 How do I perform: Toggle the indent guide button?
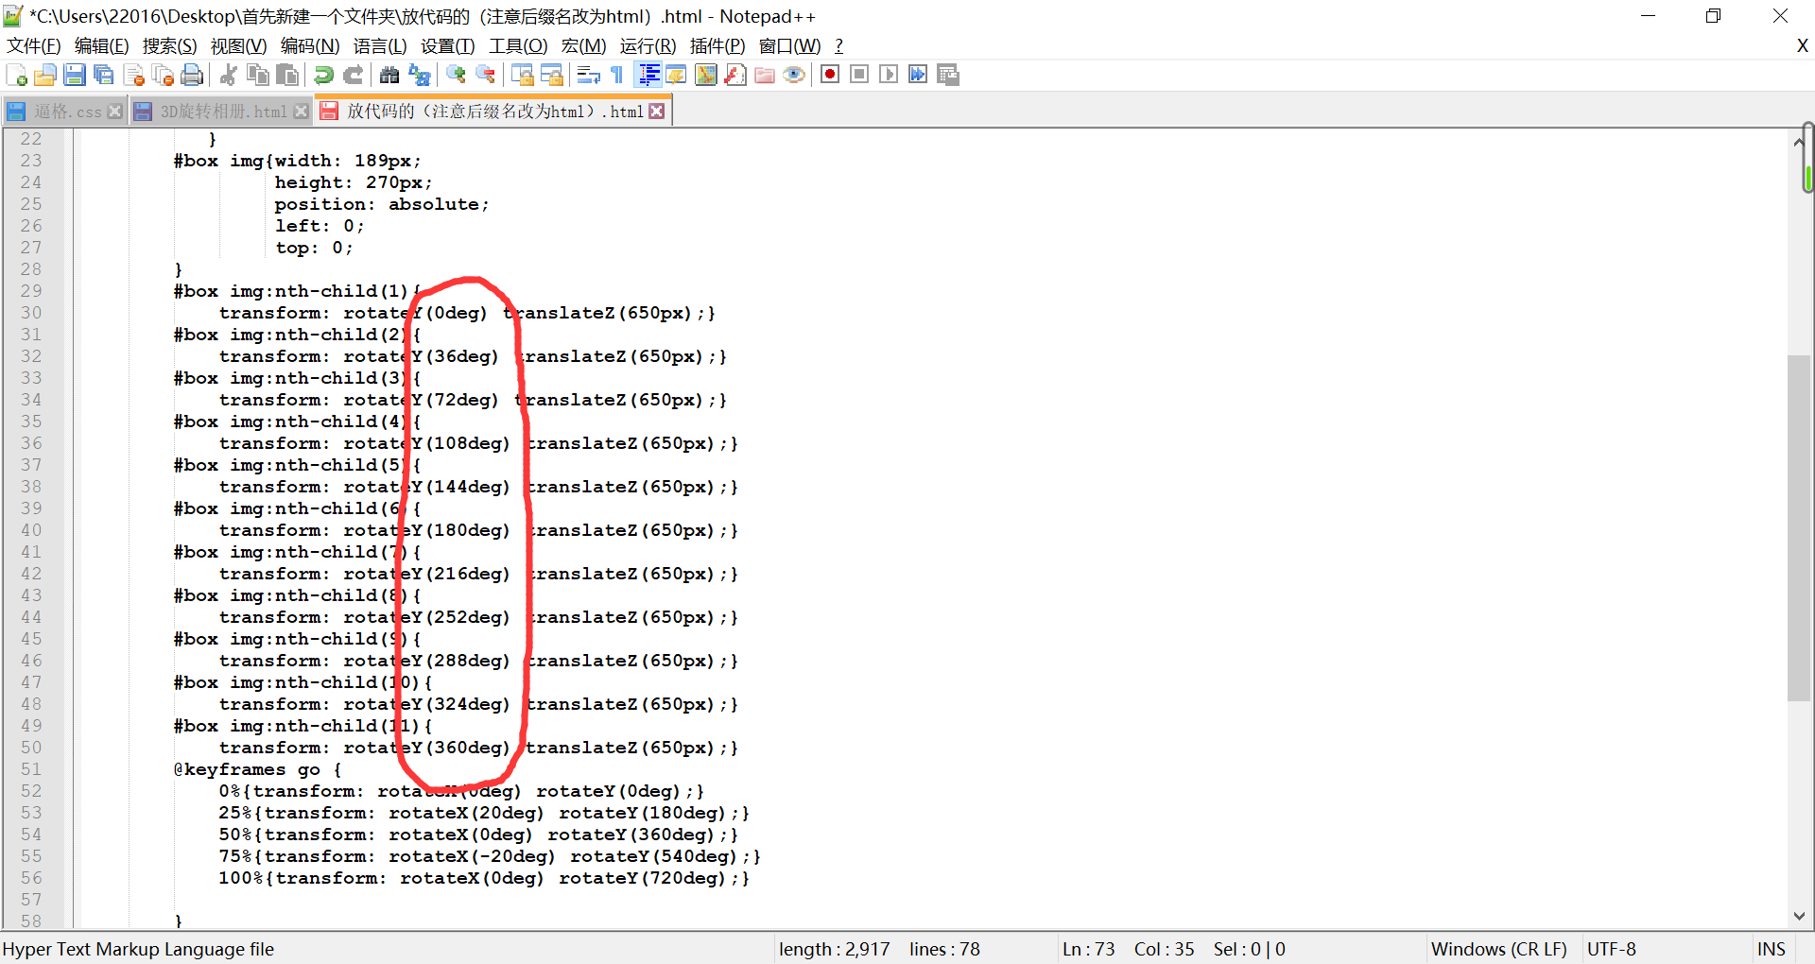click(648, 75)
